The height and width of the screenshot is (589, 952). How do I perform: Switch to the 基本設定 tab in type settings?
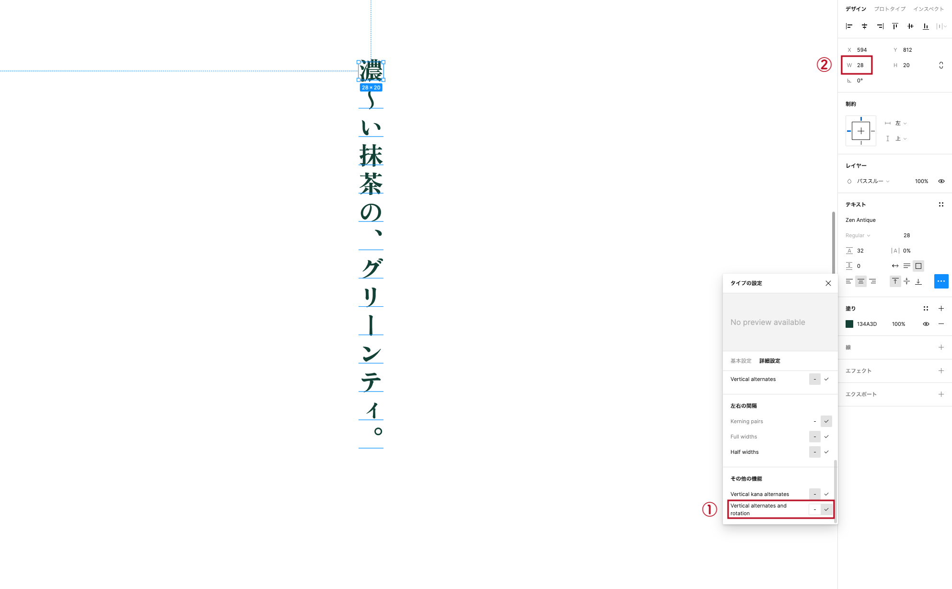pos(740,361)
